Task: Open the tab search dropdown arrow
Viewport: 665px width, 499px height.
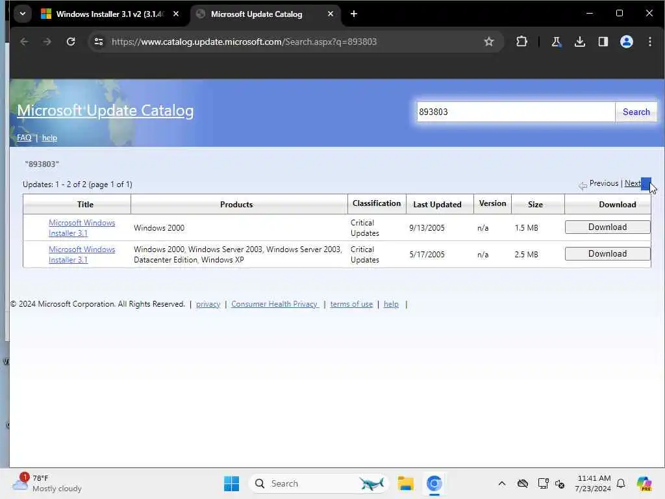Action: tap(23, 14)
